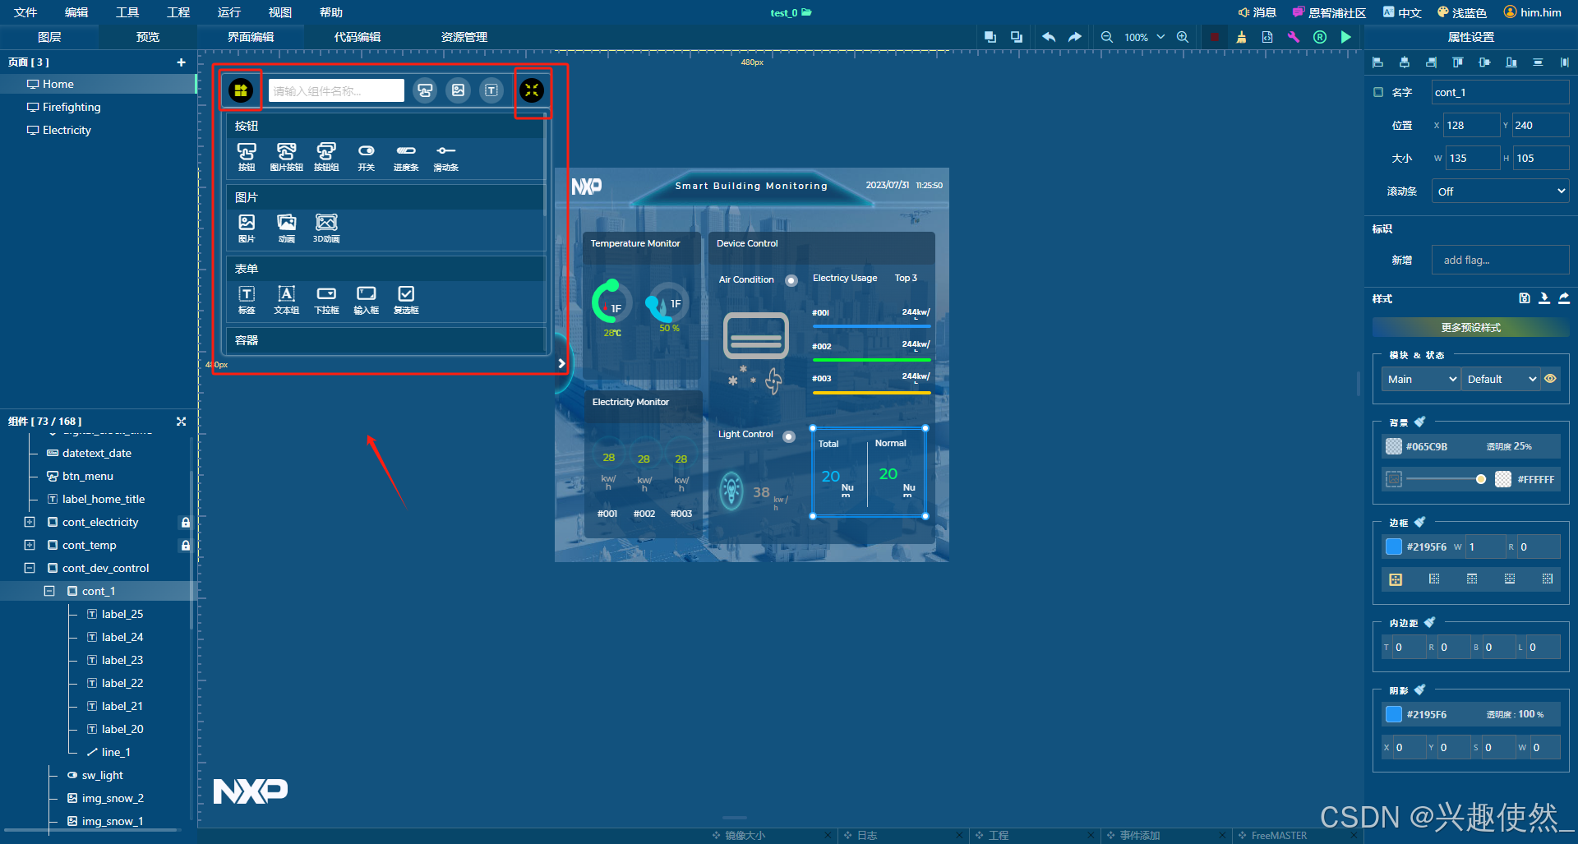Viewport: 1578px width, 844px height.
Task: Pick the 3D动画 widget
Action: (x=326, y=228)
